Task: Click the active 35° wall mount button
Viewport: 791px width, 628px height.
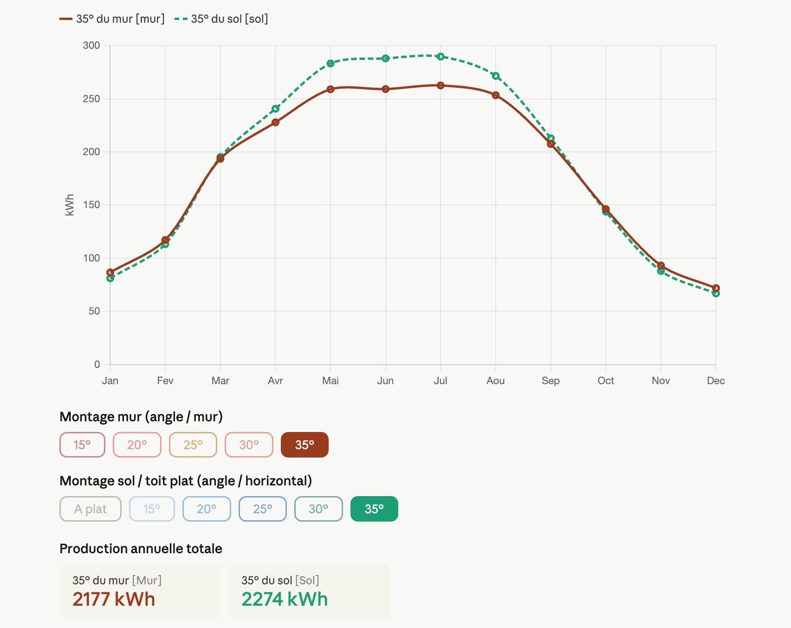Action: click(x=305, y=445)
